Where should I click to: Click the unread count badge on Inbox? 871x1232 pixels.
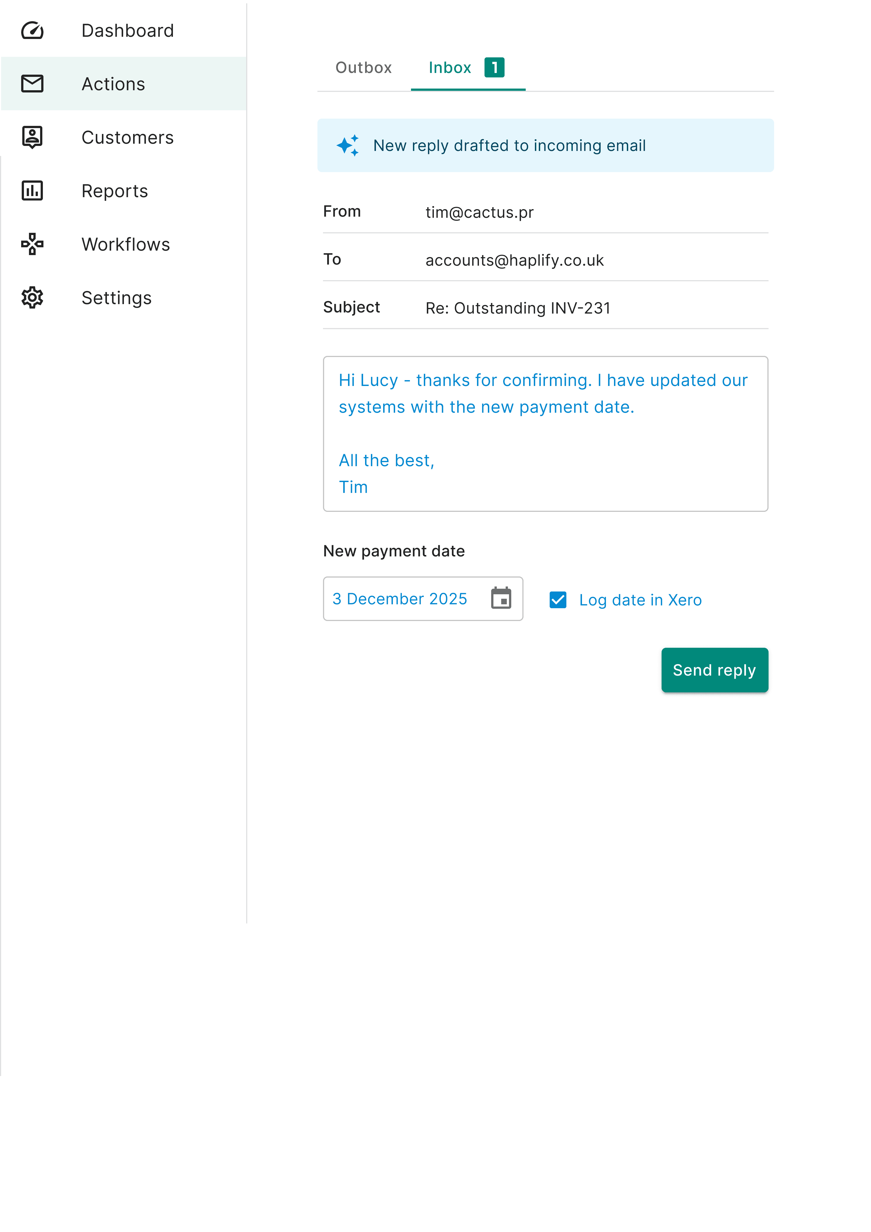[494, 67]
